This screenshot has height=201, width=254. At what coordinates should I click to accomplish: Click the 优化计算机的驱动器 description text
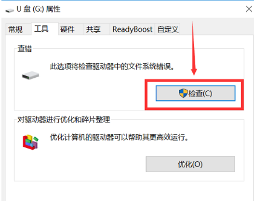[x=119, y=137]
